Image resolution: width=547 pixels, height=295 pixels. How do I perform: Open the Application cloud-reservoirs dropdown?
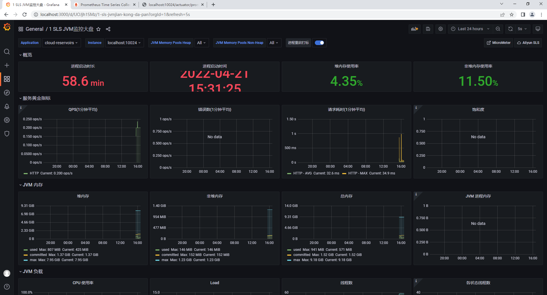61,43
